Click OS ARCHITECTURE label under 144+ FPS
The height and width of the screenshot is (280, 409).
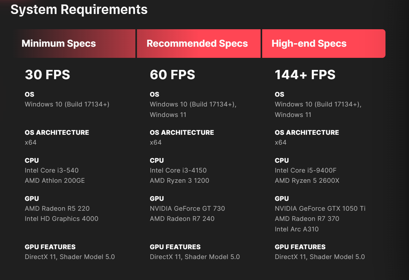pyautogui.click(x=307, y=133)
